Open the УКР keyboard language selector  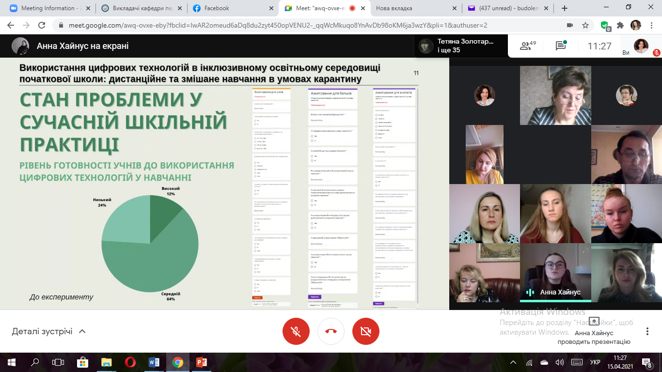(x=595, y=362)
